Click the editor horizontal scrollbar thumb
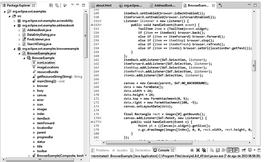Viewport: 264px width, 162px height. coord(149,143)
